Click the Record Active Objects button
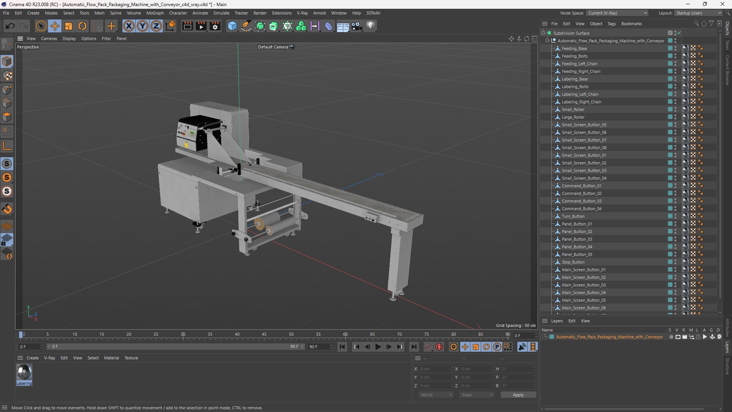This screenshot has width=732, height=412. click(429, 347)
